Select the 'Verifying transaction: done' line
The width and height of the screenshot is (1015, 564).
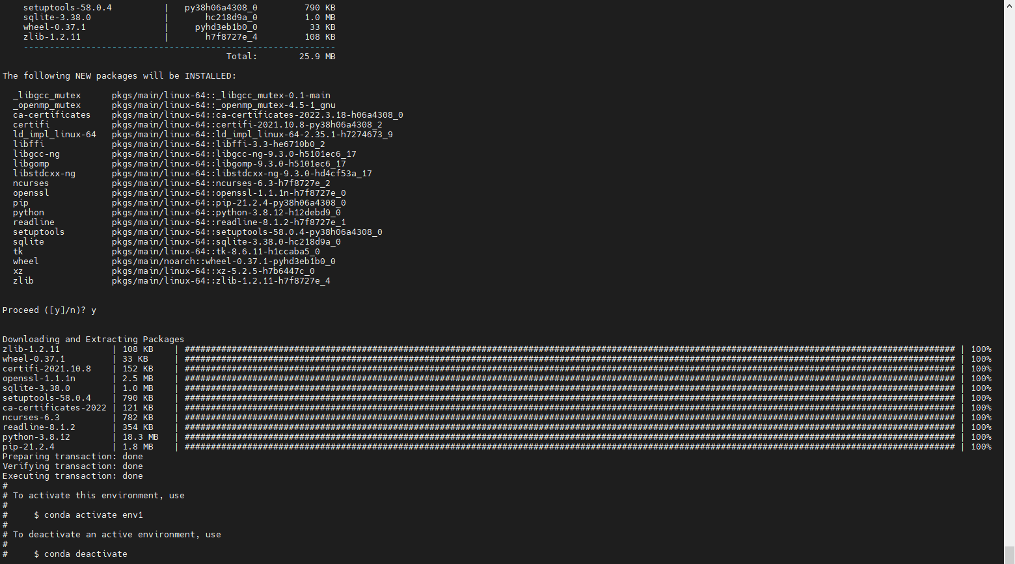point(73,466)
